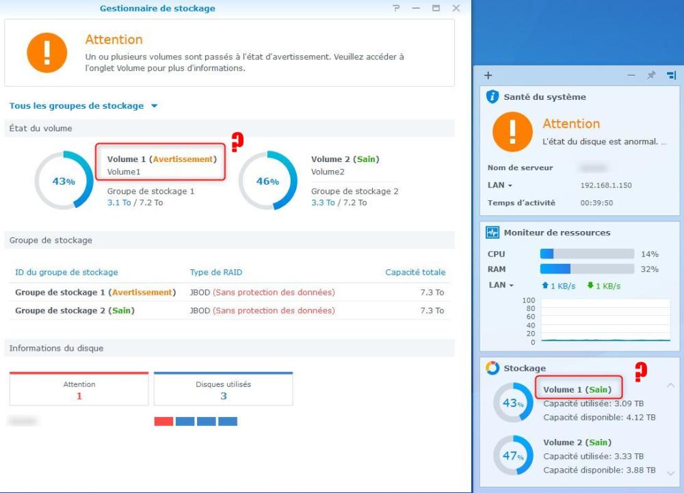The width and height of the screenshot is (684, 493).
Task: Pin the widget panel with the pushpin icon
Action: click(651, 75)
